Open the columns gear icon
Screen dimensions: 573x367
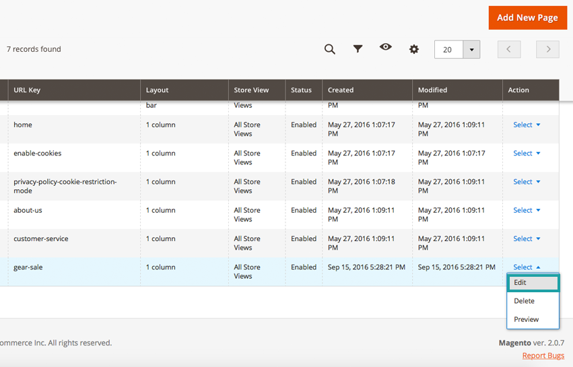[x=414, y=49]
